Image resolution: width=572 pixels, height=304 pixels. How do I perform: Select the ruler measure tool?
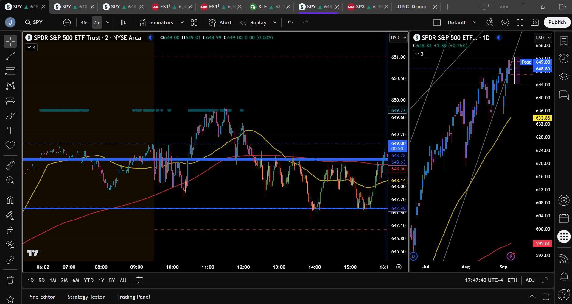(x=10, y=165)
